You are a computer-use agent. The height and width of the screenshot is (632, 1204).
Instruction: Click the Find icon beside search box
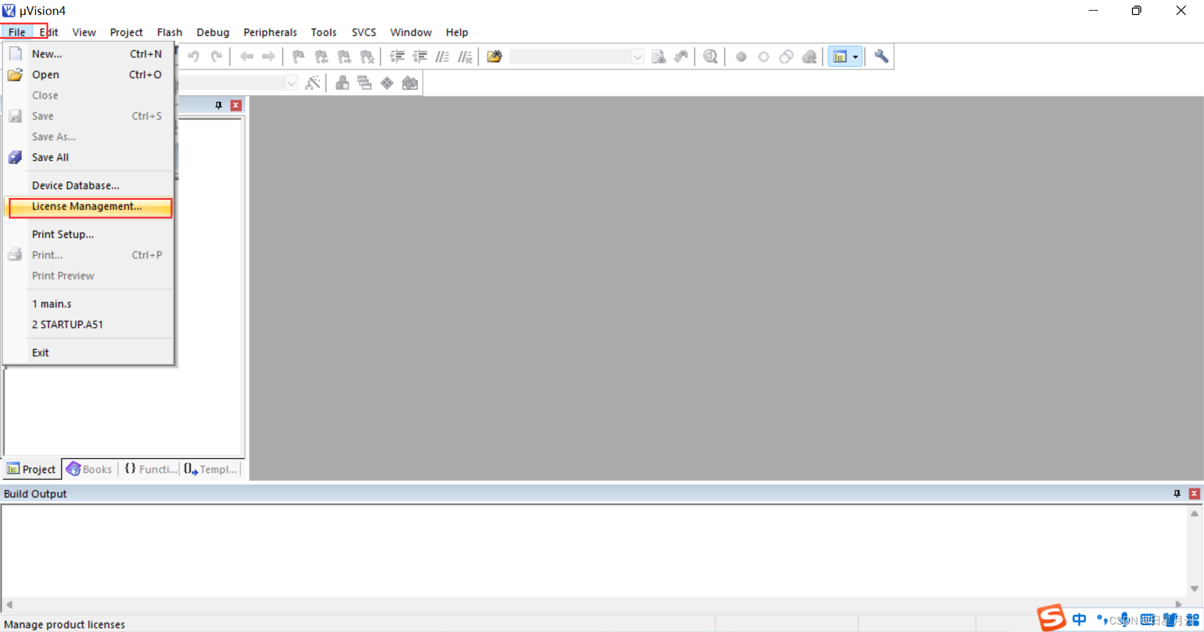pyautogui.click(x=658, y=57)
